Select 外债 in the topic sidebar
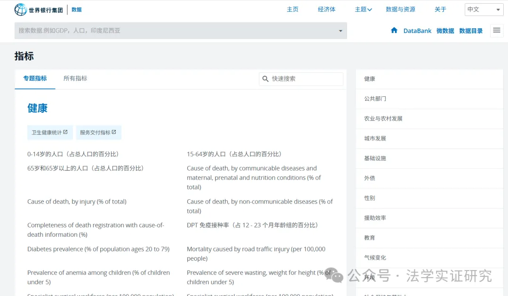The width and height of the screenshot is (508, 296). point(429,178)
